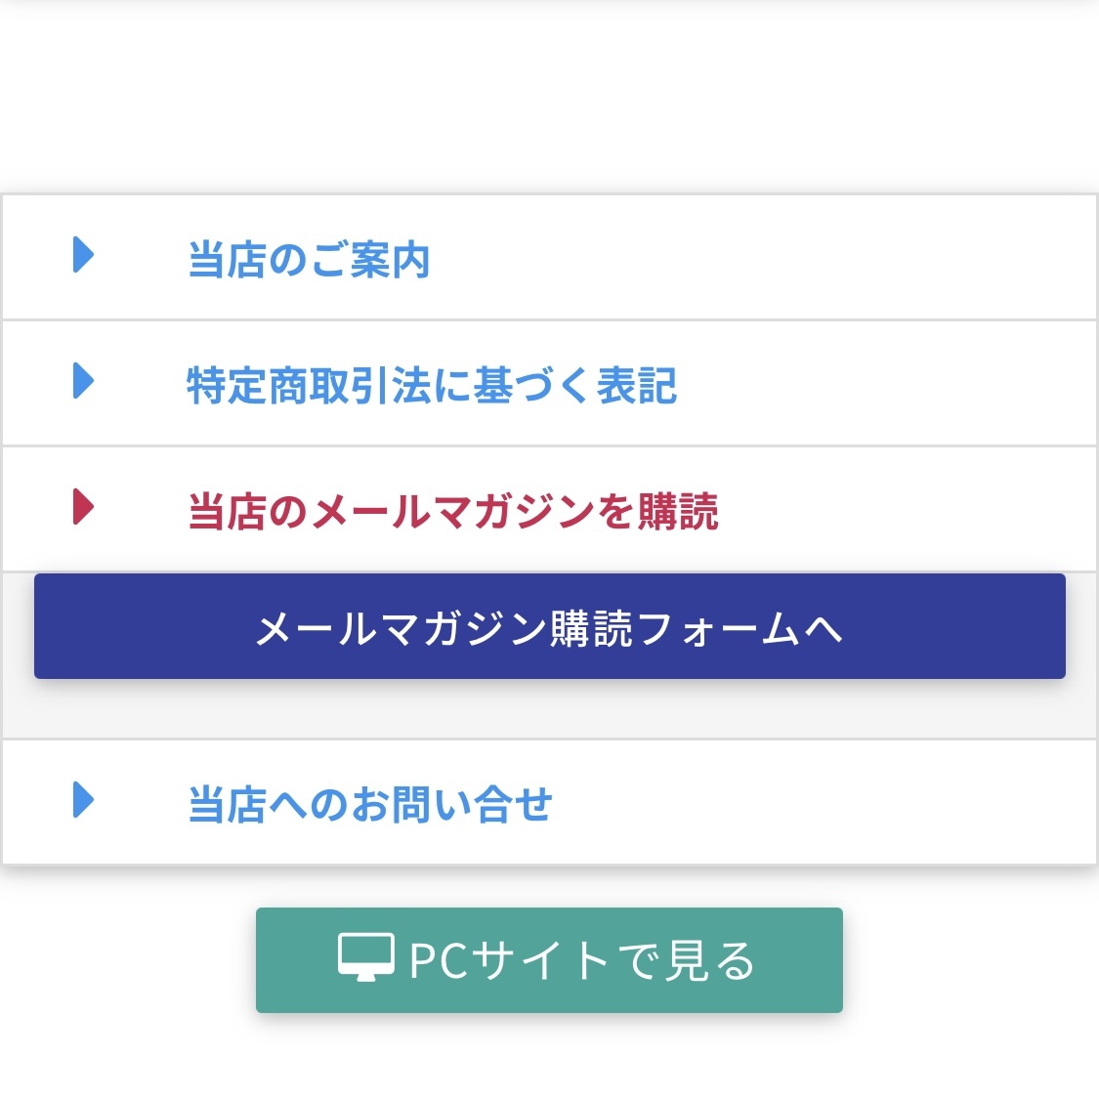Click the blue arrow beside 当店へのお問い合せ
This screenshot has width=1099, height=1099.
tap(83, 800)
